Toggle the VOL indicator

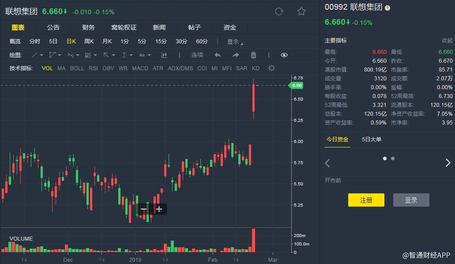(x=47, y=68)
